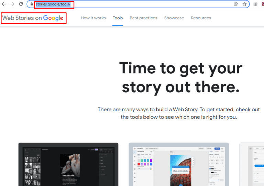This screenshot has height=186, width=264.
Task: Click the padlock site info icon
Action: (32, 4)
